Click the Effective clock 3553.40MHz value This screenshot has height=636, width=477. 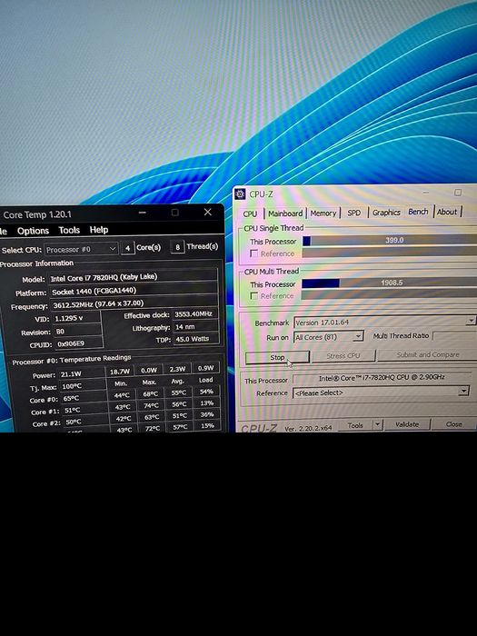[195, 314]
